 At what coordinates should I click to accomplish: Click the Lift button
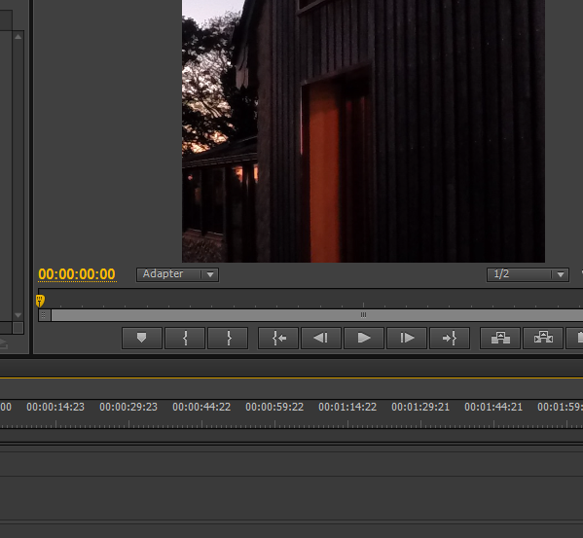[500, 338]
